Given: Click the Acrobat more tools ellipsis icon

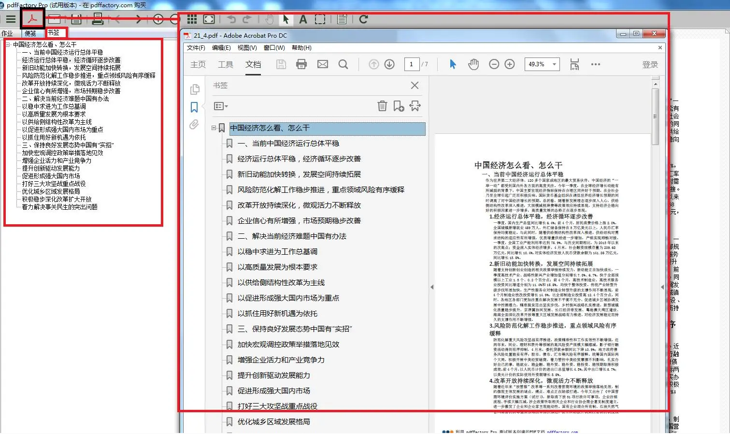Looking at the screenshot, I should [596, 64].
